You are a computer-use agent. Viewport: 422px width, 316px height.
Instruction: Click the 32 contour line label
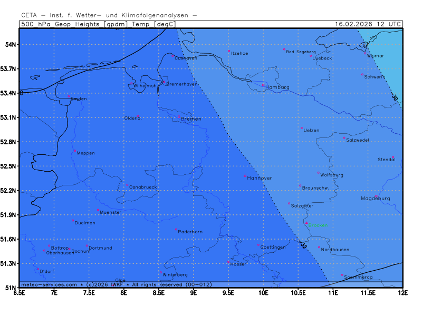(303, 245)
